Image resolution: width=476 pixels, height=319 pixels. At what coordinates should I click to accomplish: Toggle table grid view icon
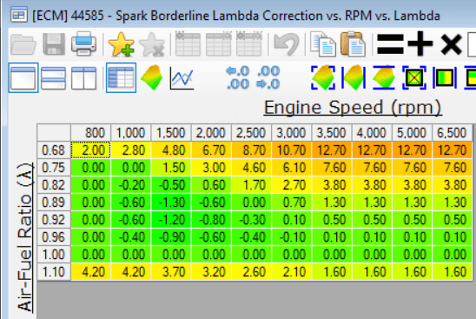(121, 77)
